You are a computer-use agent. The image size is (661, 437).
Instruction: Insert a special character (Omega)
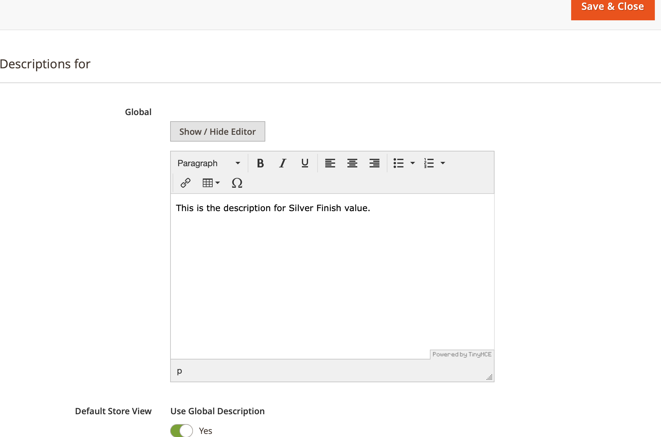[x=237, y=183]
